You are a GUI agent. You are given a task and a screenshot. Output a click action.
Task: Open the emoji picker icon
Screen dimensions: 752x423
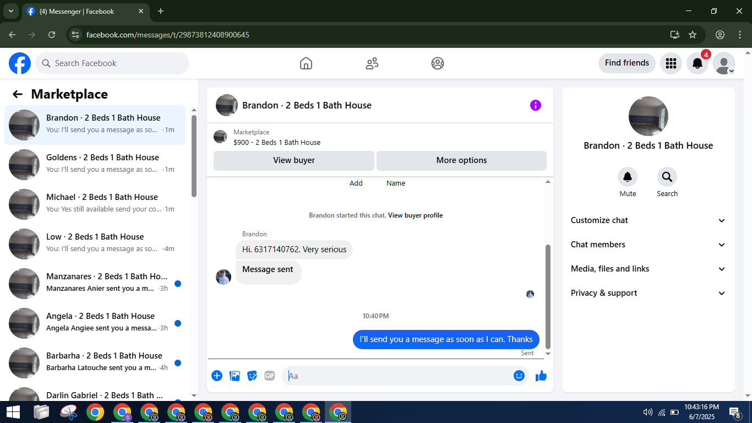pyautogui.click(x=519, y=376)
